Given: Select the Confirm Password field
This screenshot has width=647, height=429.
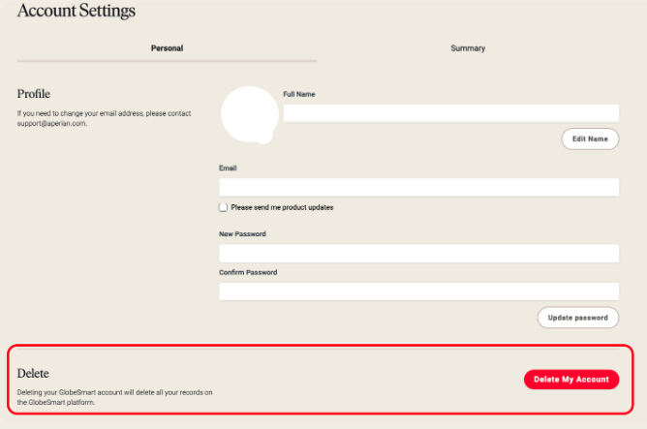Looking at the screenshot, I should (x=418, y=291).
